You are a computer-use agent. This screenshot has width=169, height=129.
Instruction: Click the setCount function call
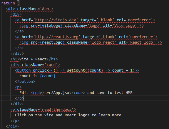(x=76, y=70)
